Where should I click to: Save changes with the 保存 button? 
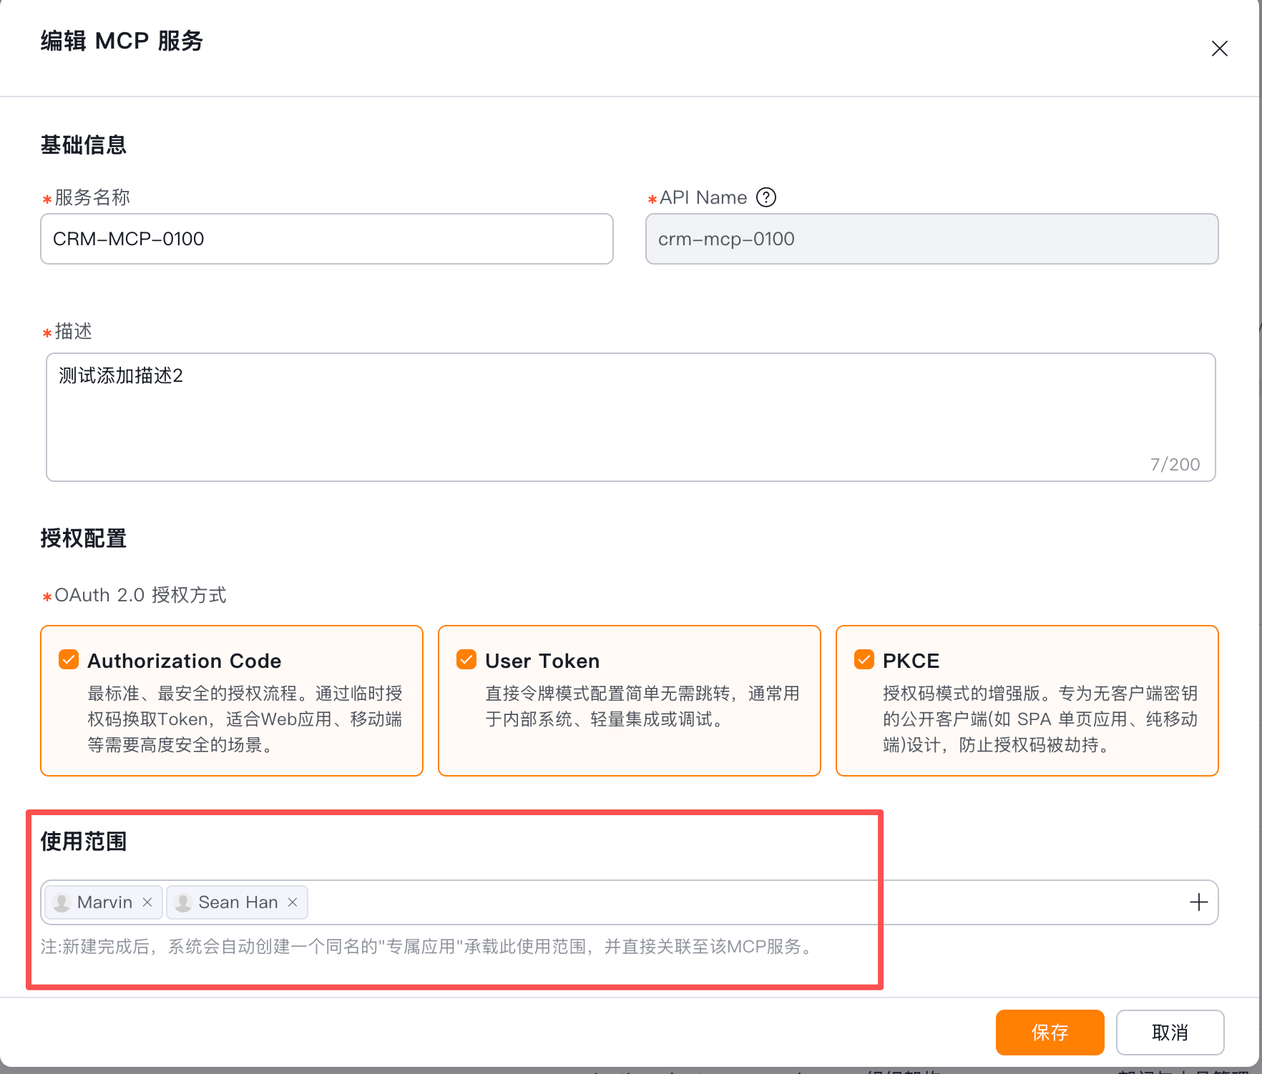(1050, 1032)
